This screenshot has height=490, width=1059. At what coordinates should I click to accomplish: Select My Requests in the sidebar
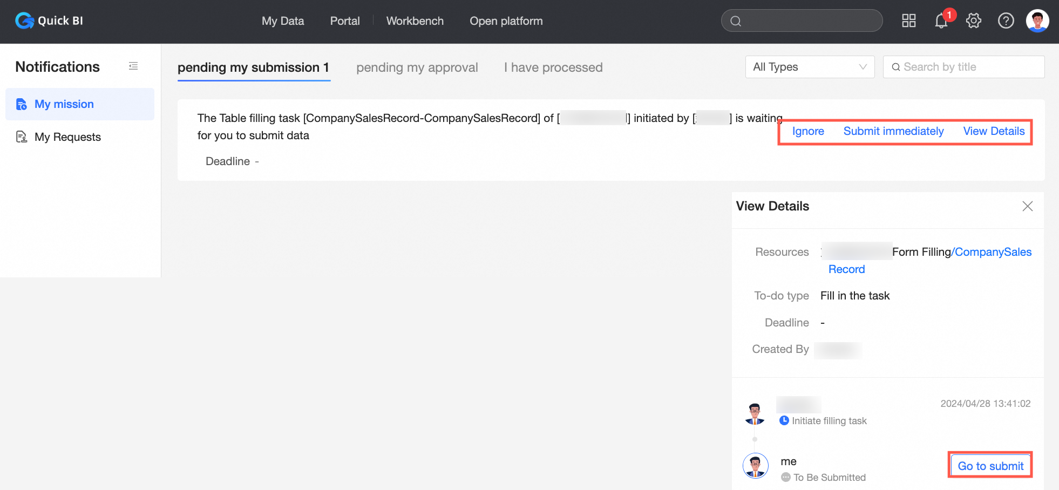coord(67,137)
